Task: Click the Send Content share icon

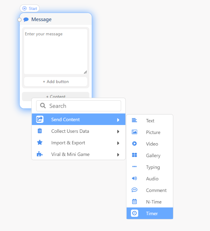Action: 40,119
